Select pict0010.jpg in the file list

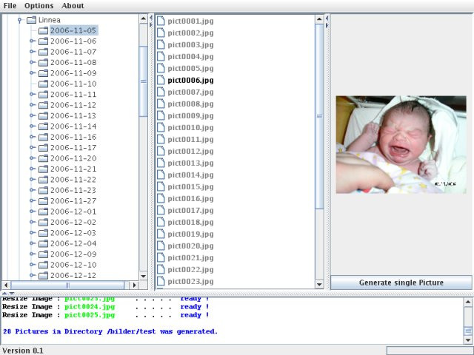(190, 128)
